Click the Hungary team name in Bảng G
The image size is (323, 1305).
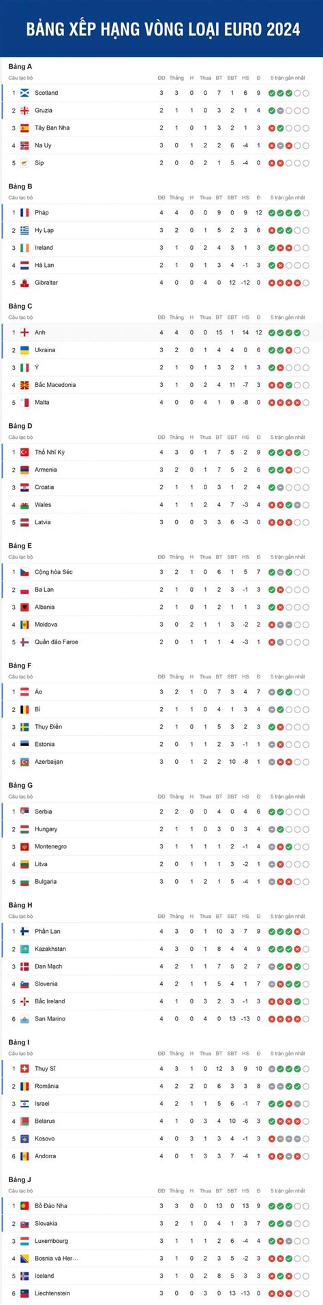click(x=46, y=829)
